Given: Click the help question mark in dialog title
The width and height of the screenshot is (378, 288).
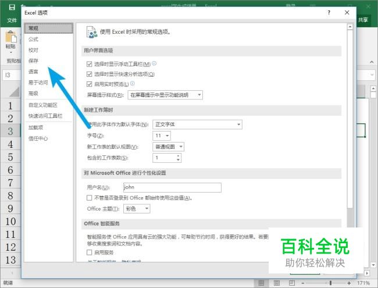Looking at the screenshot, I should pos(329,13).
